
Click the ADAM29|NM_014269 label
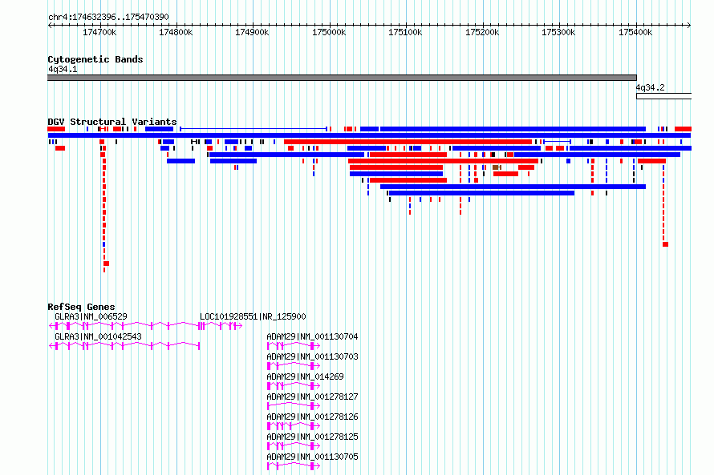pos(305,376)
